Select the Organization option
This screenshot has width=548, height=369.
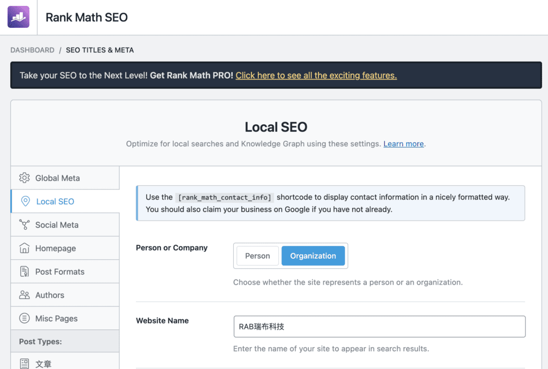(x=313, y=255)
